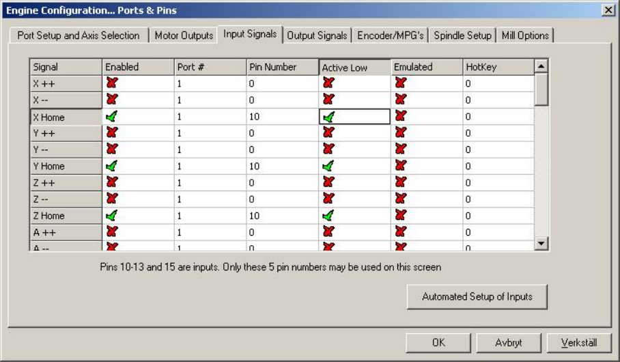Viewport: 620px width, 362px height.
Task: Click scrollbar down arrow in signal table
Action: (x=541, y=243)
